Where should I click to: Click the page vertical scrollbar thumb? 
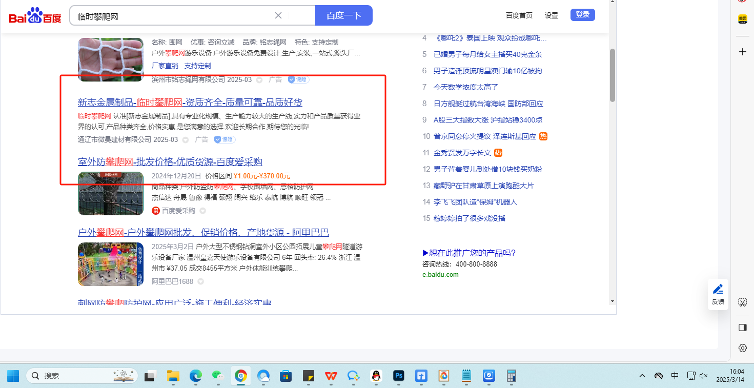pos(612,75)
